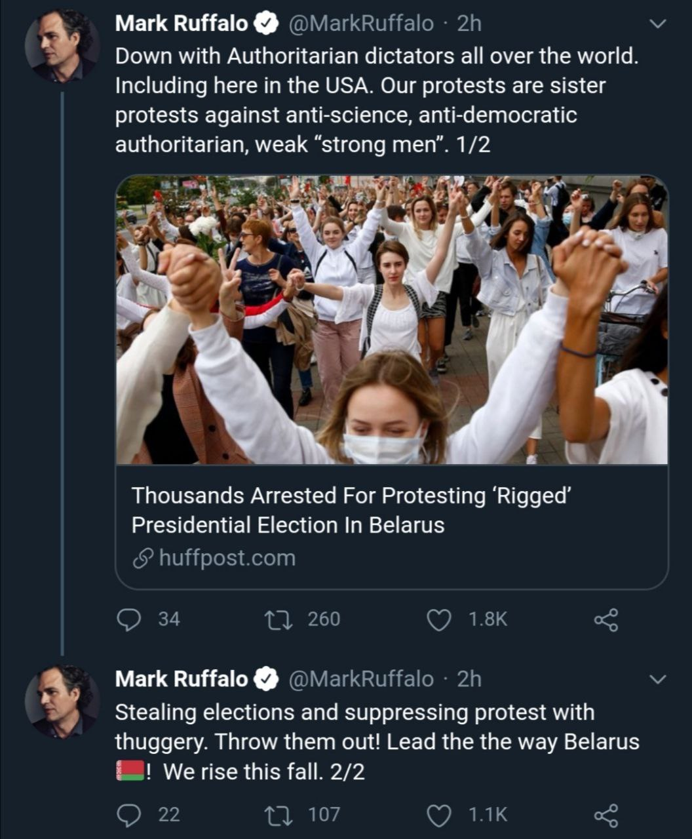
Task: Click the verified badge on first tweet
Action: click(x=266, y=24)
